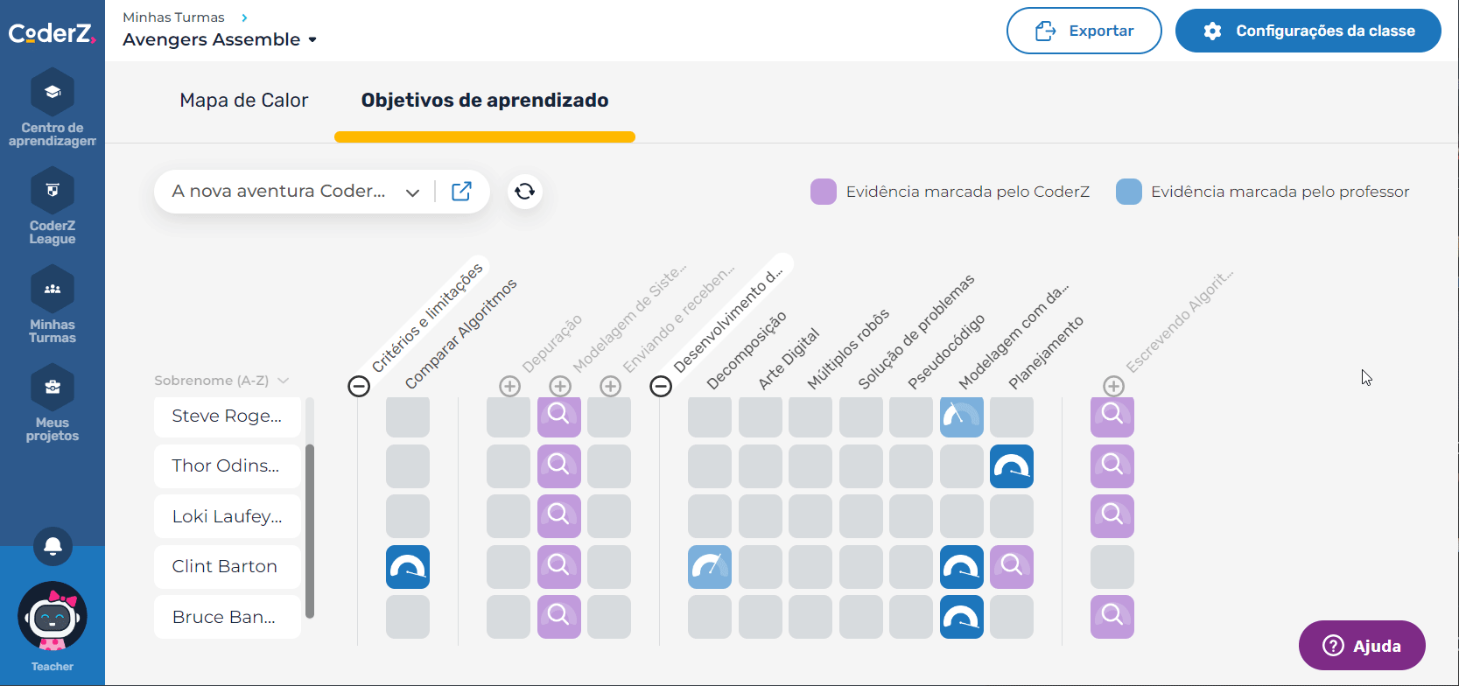Open Configurações da classe
The width and height of the screenshot is (1459, 686).
pyautogui.click(x=1308, y=31)
